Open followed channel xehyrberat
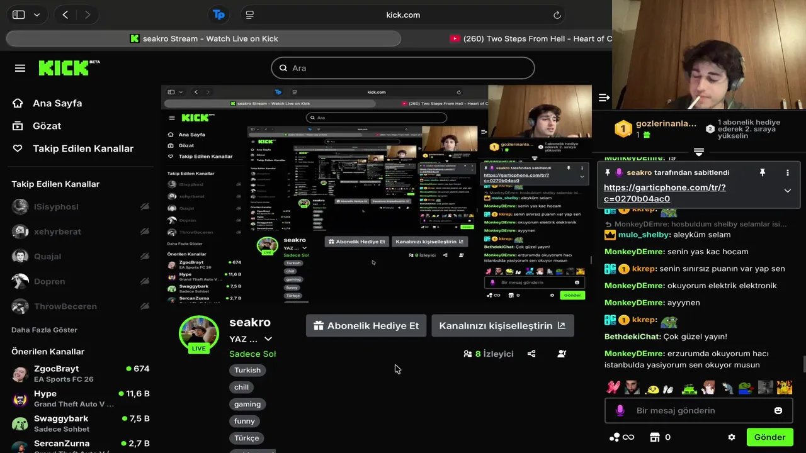 pyautogui.click(x=57, y=232)
